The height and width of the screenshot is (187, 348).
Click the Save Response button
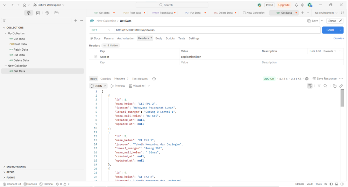click(x=325, y=78)
